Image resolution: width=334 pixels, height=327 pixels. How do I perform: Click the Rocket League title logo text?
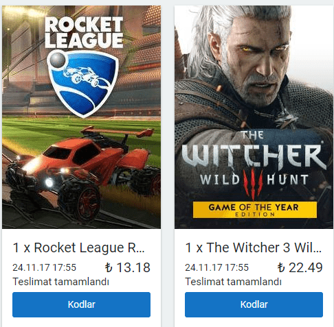[x=84, y=32]
